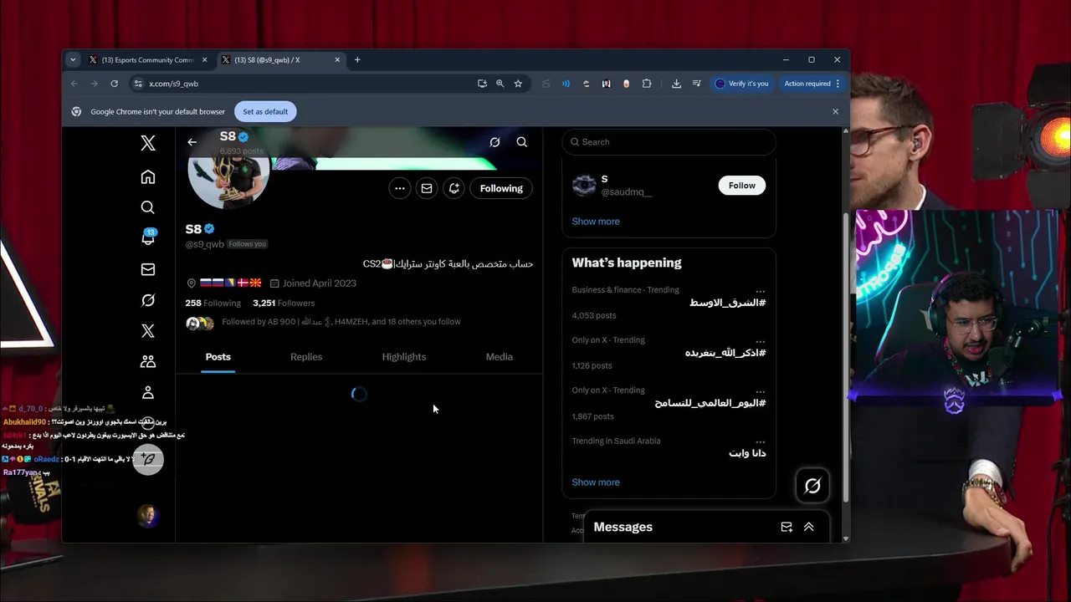View site information icon in address bar

(x=138, y=84)
